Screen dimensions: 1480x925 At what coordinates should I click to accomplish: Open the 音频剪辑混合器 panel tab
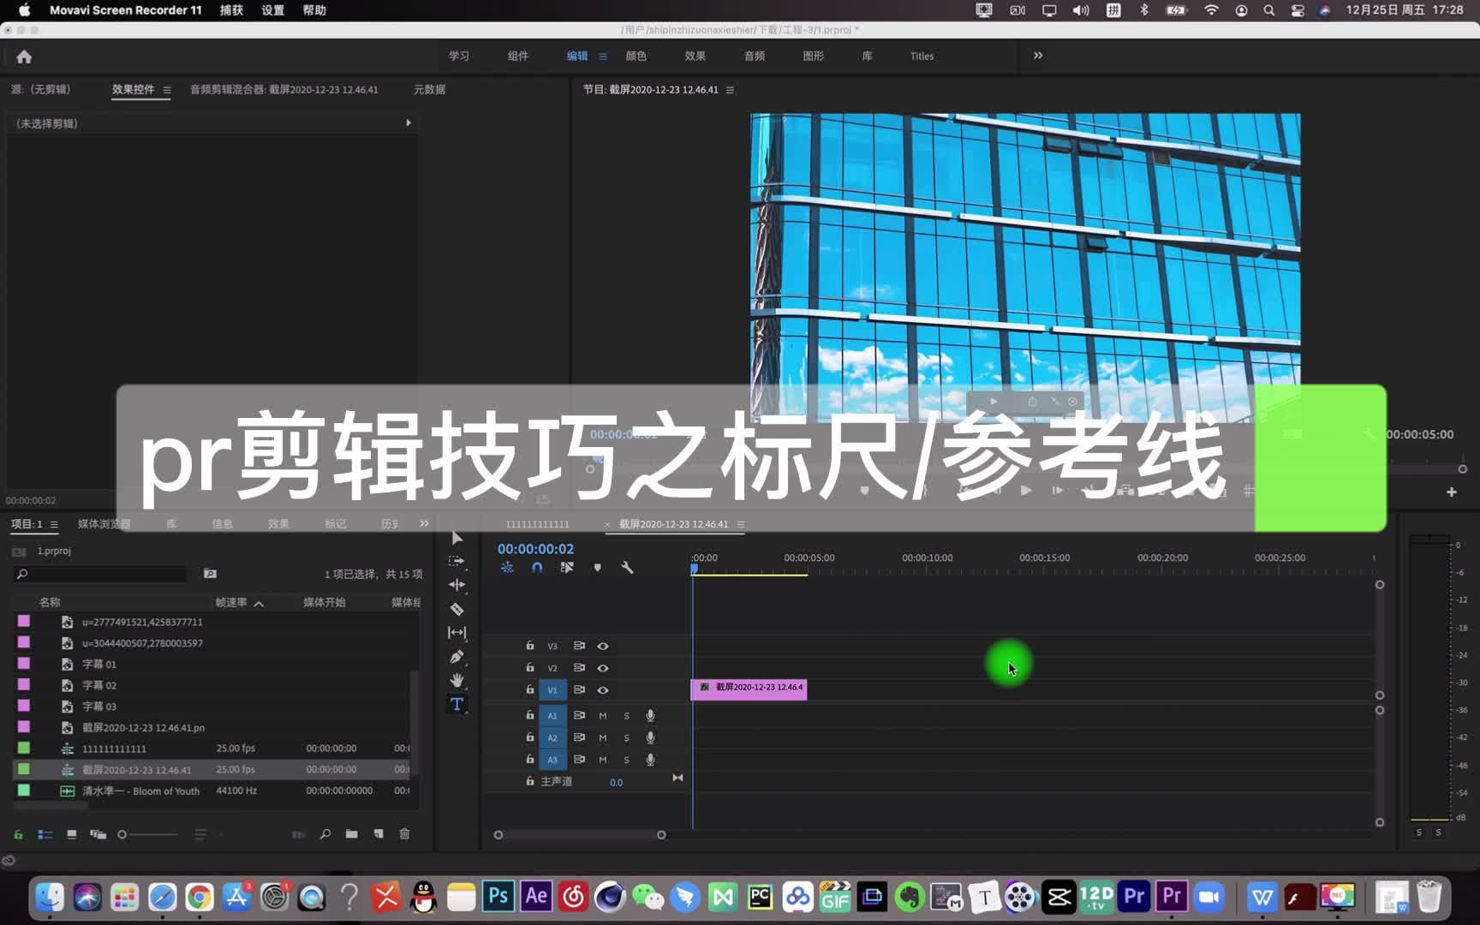(x=283, y=89)
